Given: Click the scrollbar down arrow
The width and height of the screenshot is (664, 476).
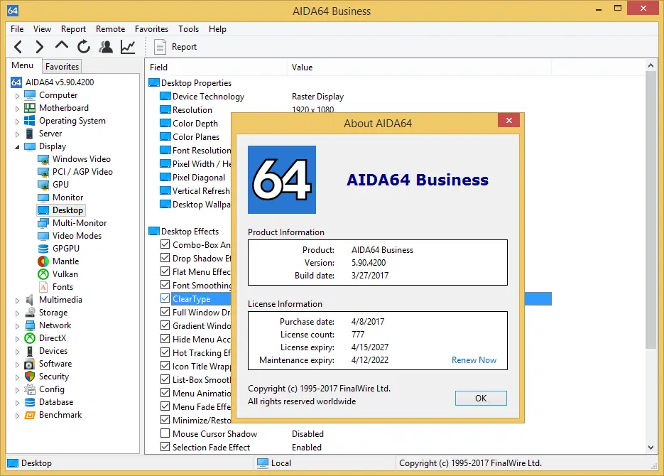Looking at the screenshot, I should (651, 447).
